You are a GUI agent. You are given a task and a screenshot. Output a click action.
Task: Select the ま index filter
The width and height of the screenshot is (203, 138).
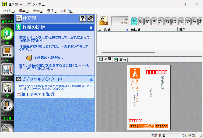[x=181, y=21]
